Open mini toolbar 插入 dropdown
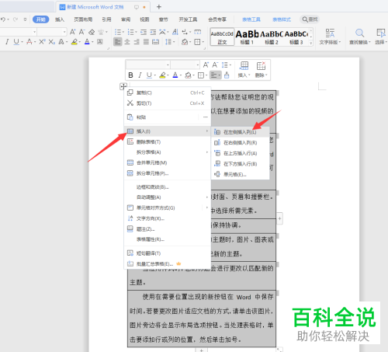The image size is (388, 352). (x=244, y=75)
